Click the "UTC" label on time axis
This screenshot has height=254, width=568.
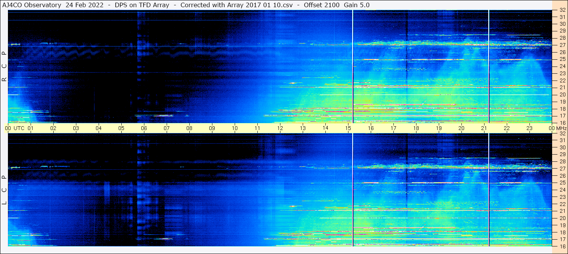[19, 128]
